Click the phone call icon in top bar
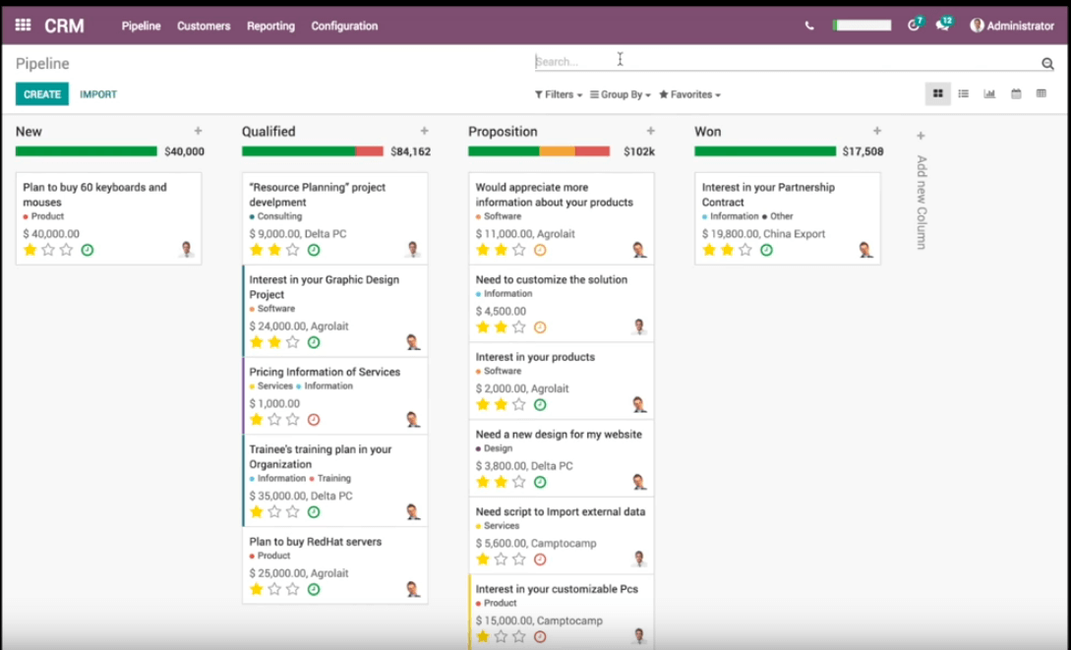The height and width of the screenshot is (650, 1071). click(809, 26)
